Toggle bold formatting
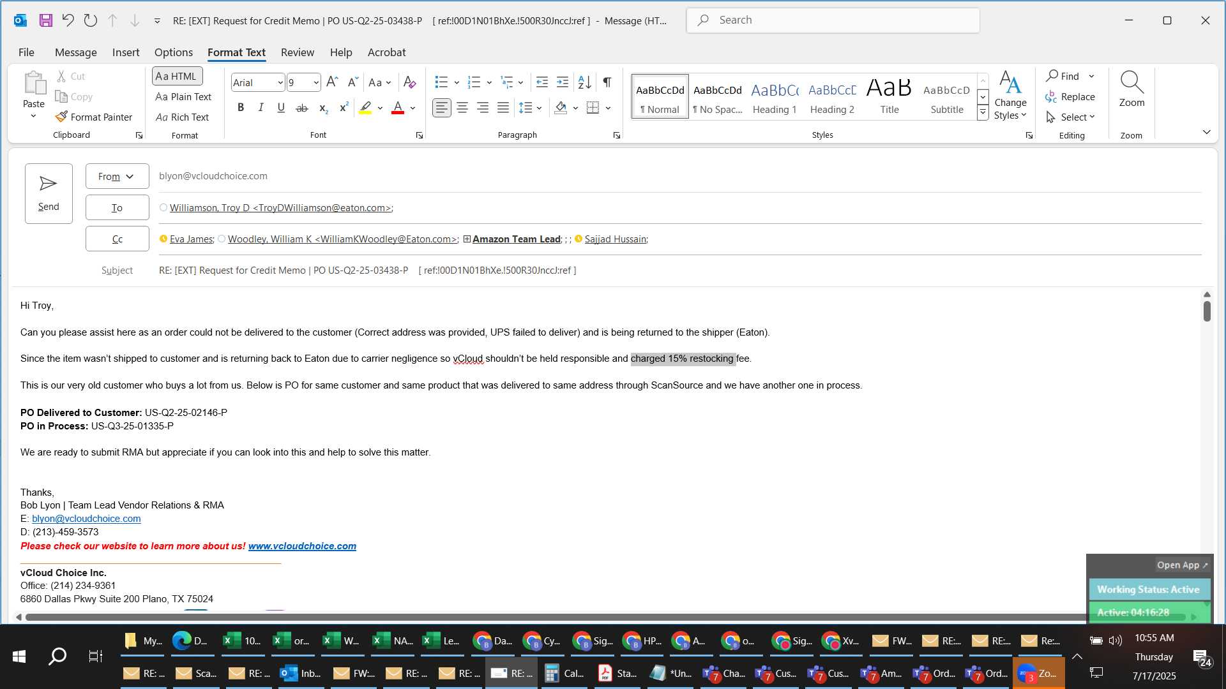1226x689 pixels. 241,108
